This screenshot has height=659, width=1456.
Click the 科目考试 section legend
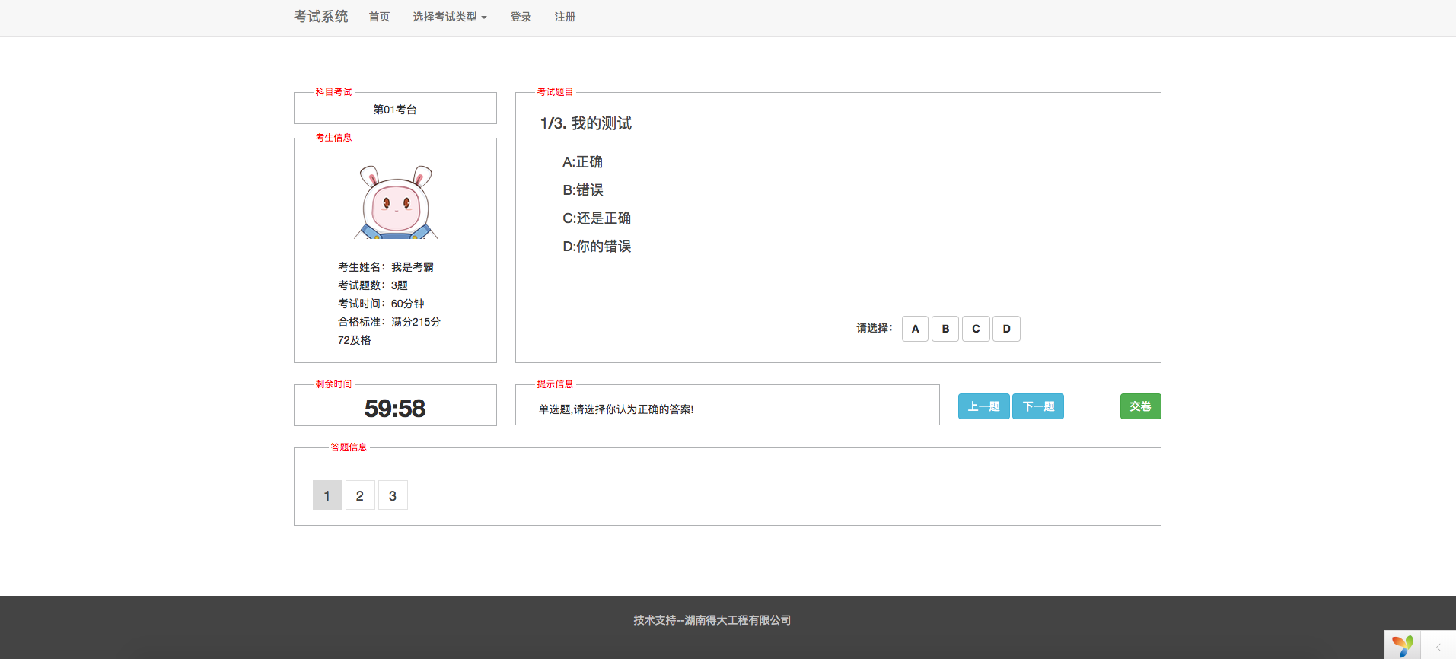(x=333, y=92)
